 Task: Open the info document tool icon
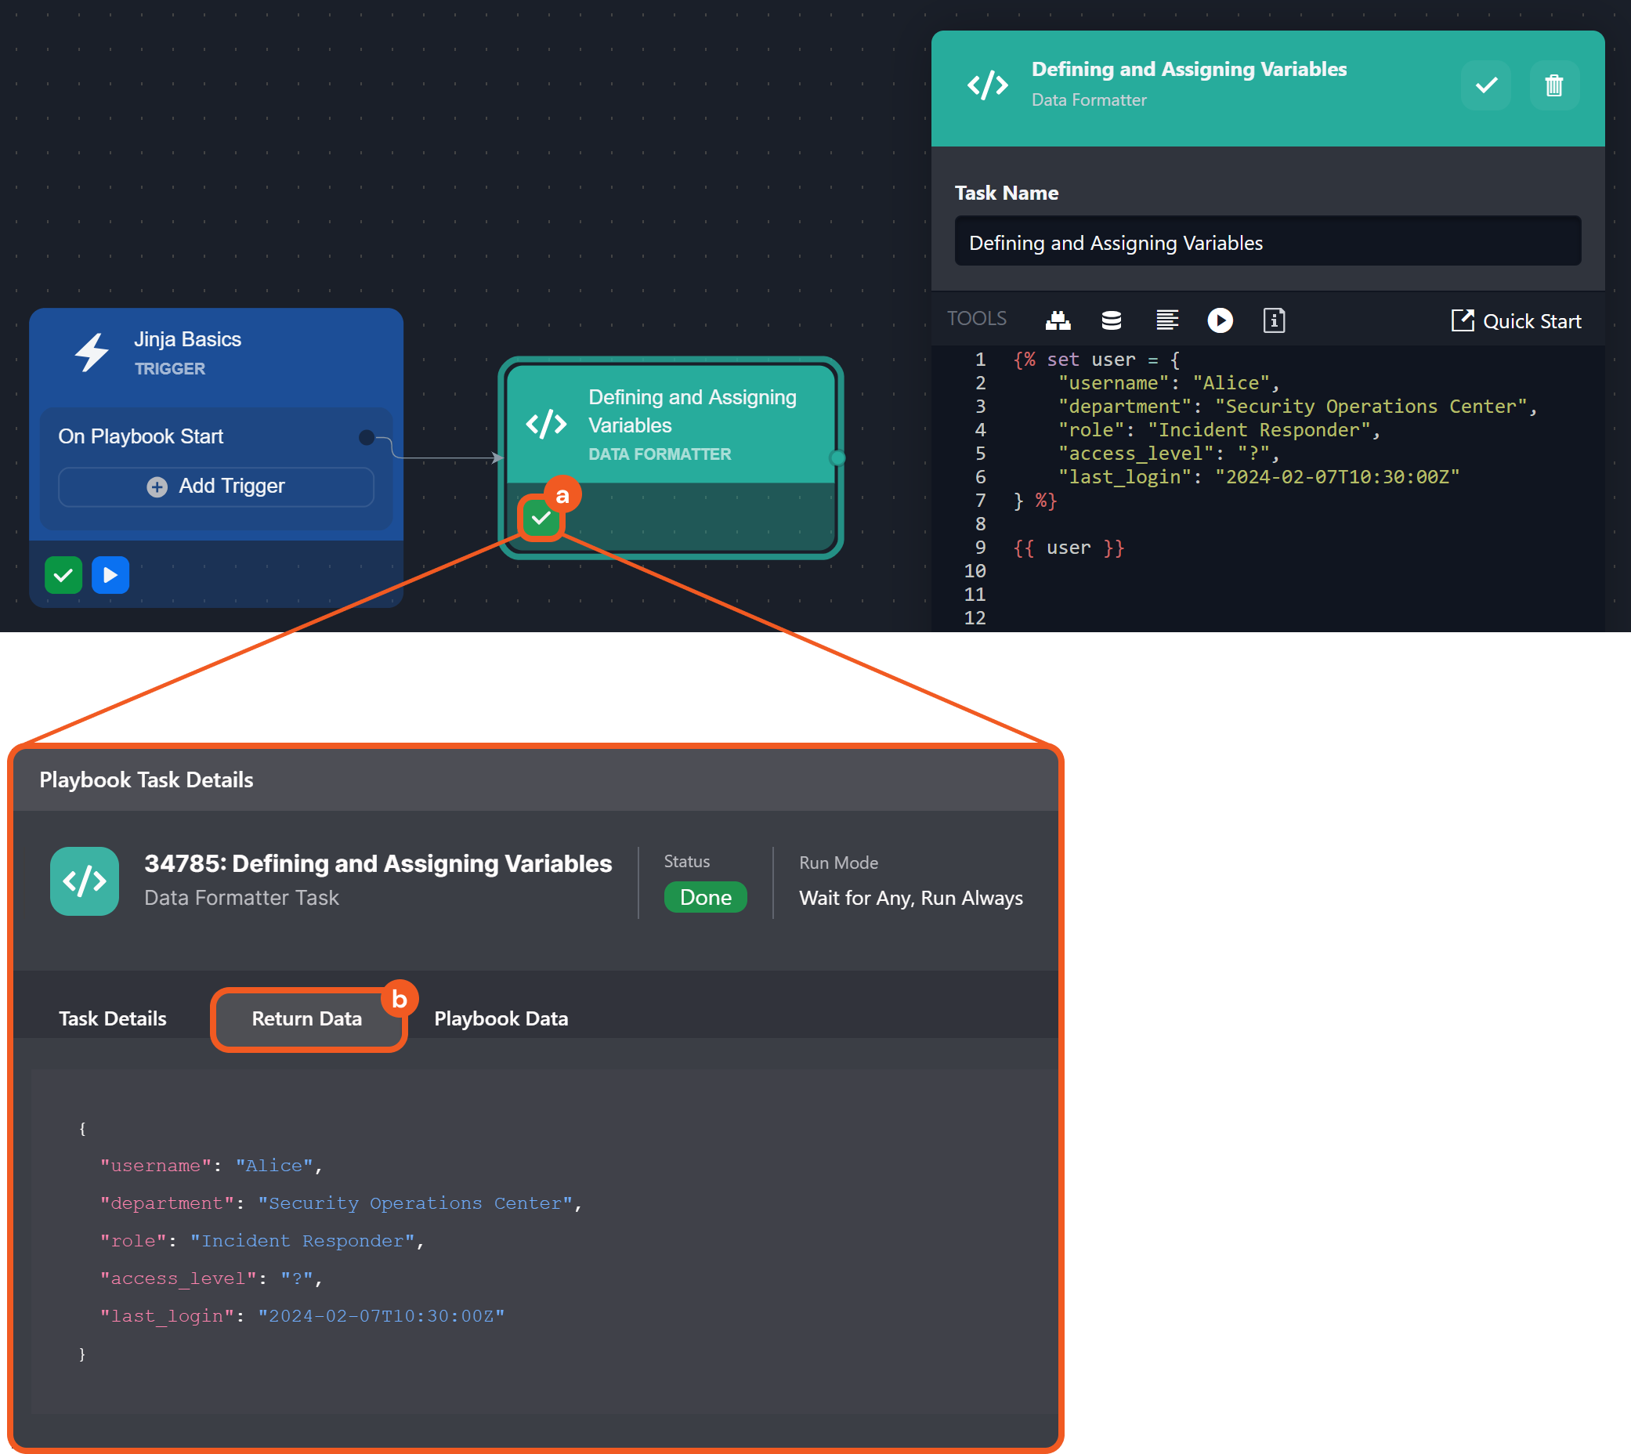click(1273, 320)
